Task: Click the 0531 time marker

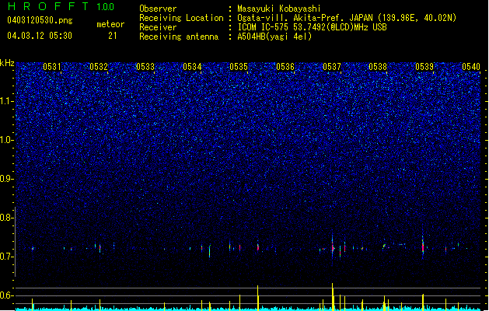Action: [x=52, y=67]
